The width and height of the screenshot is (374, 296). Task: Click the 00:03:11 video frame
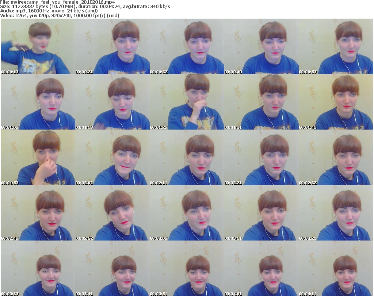pos(262,213)
